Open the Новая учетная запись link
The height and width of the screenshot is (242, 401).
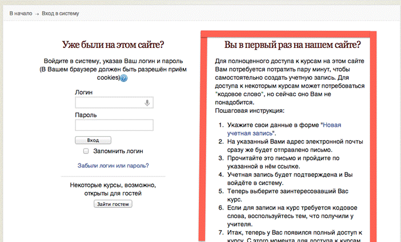click(x=284, y=129)
